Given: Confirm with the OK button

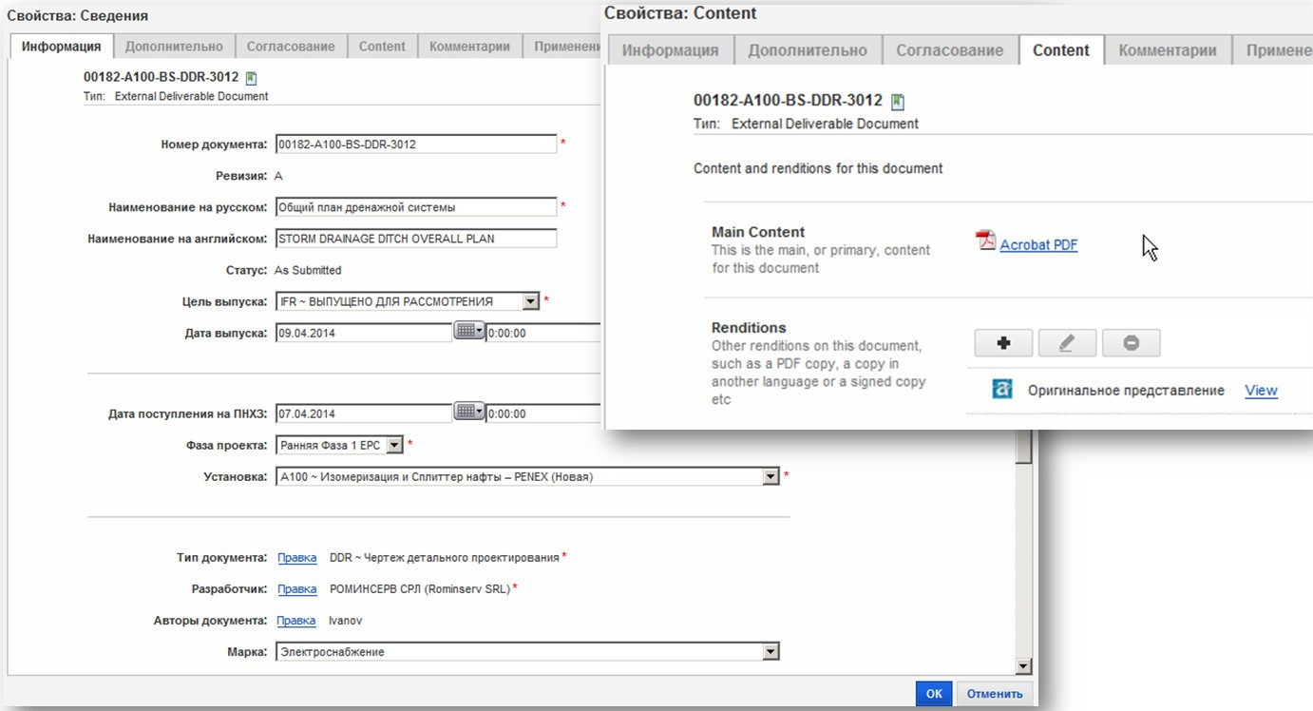Looking at the screenshot, I should click(x=934, y=694).
